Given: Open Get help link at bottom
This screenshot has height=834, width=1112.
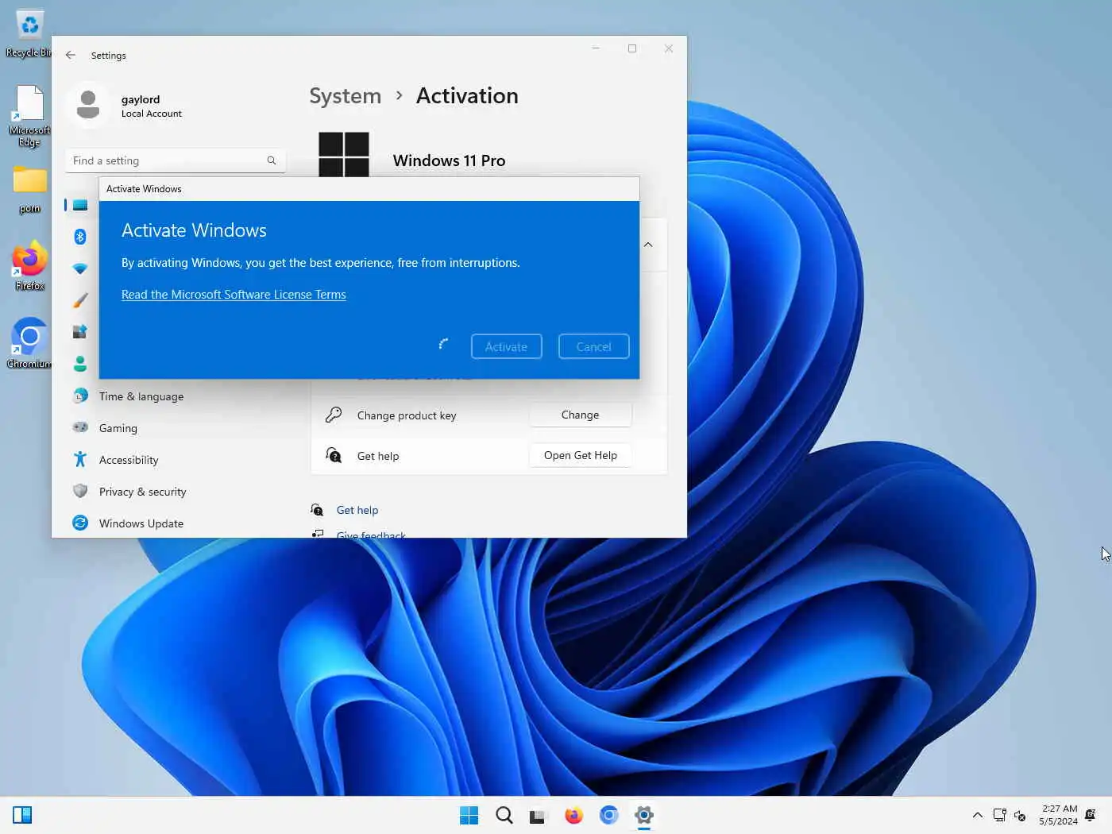Looking at the screenshot, I should (x=357, y=510).
